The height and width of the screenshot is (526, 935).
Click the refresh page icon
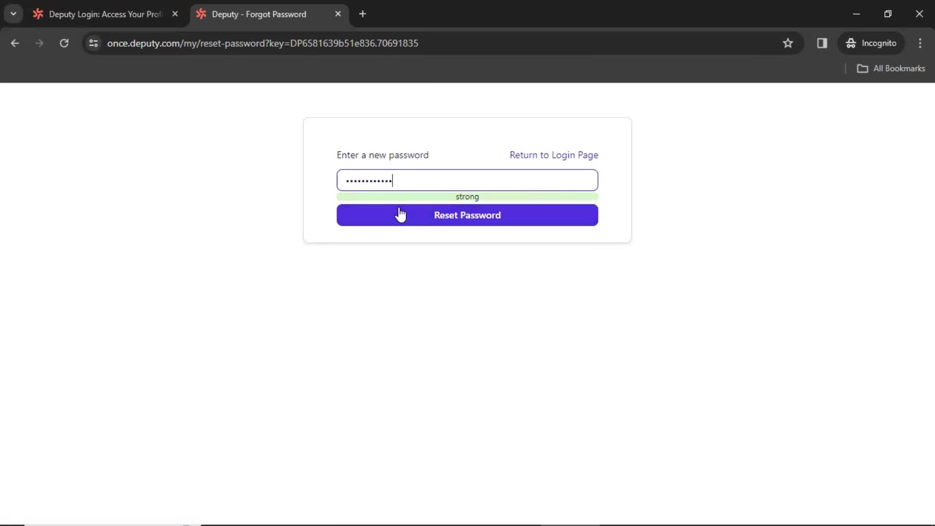(64, 43)
